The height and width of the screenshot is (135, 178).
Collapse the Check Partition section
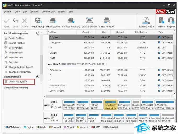38,77
